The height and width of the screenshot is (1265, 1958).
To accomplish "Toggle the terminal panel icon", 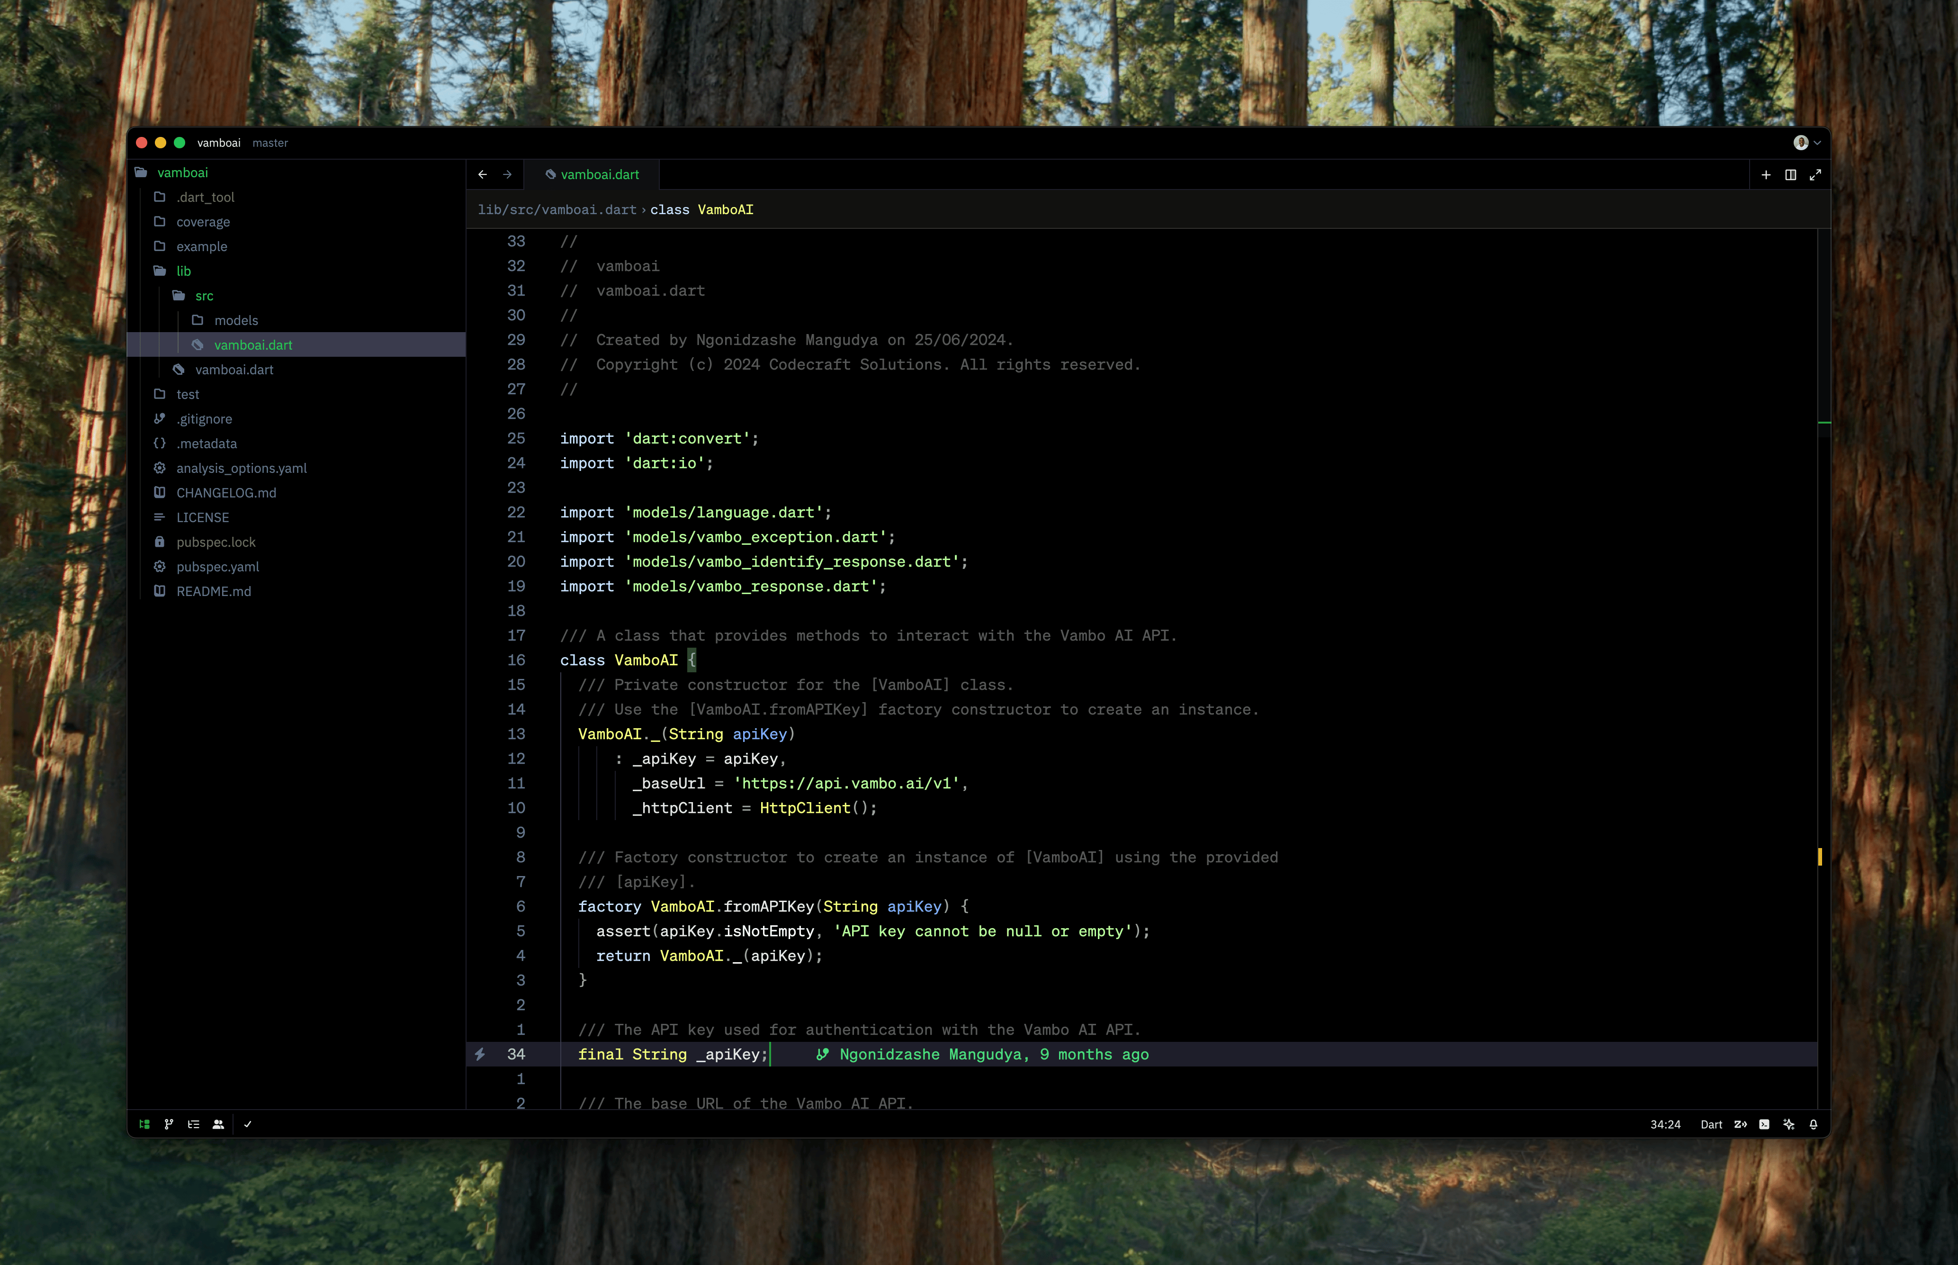I will tap(1764, 1125).
